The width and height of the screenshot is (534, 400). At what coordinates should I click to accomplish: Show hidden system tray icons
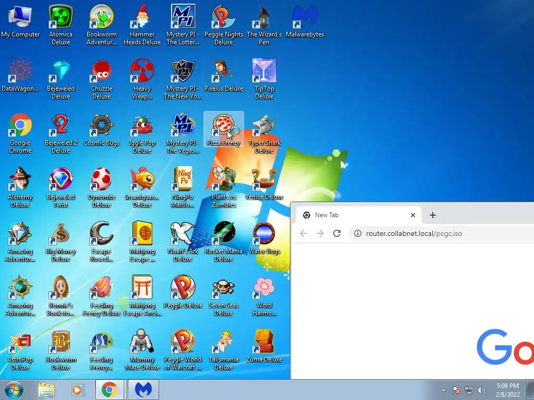(x=443, y=391)
